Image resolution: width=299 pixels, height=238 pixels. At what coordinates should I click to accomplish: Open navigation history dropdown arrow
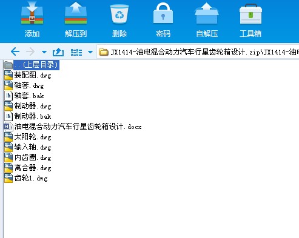[44, 52]
